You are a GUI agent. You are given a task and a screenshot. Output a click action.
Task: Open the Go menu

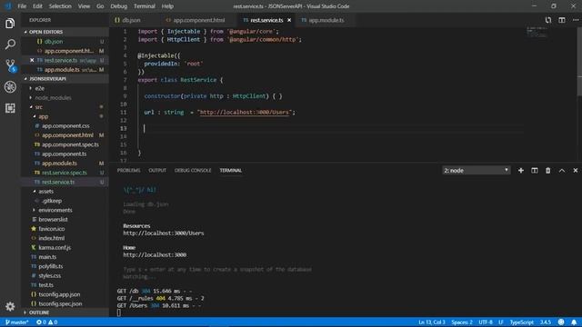[100, 6]
